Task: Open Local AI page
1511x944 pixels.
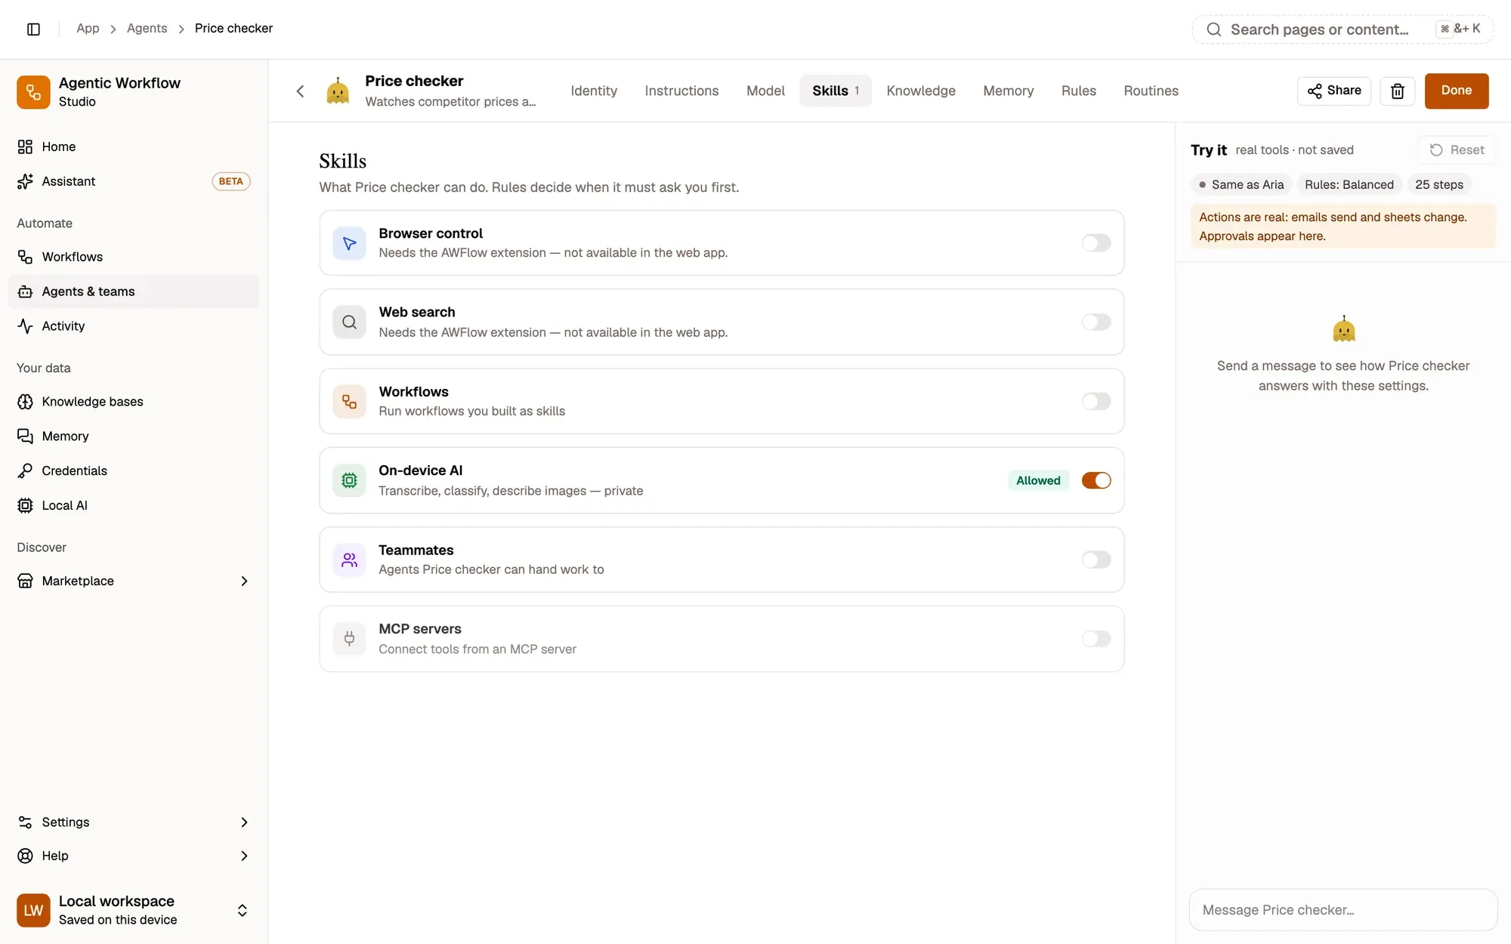Action: tap(134, 505)
